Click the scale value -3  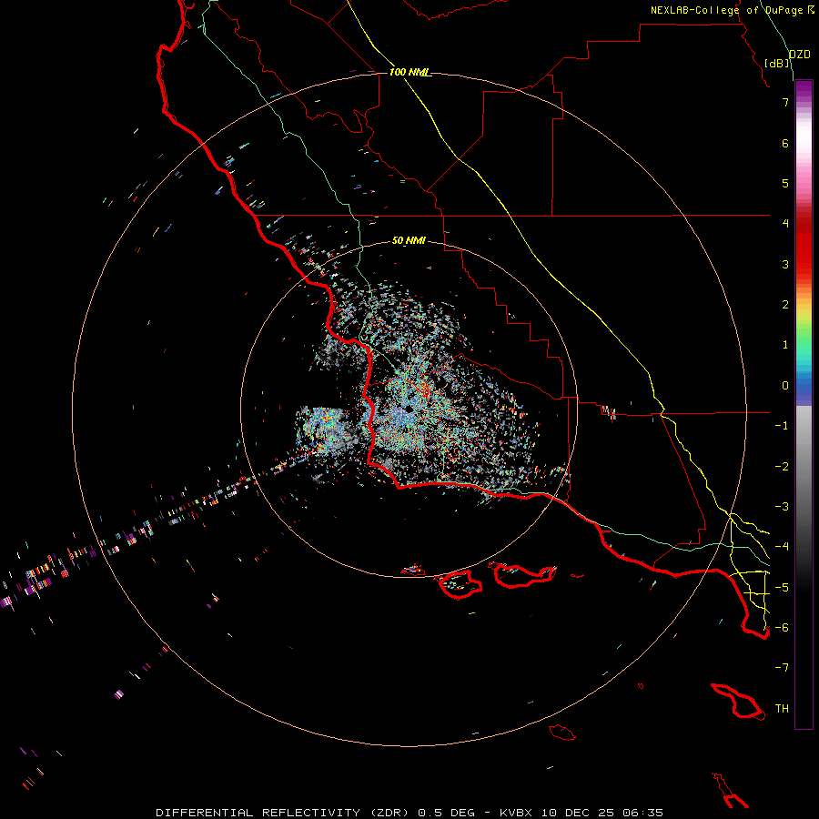(782, 507)
